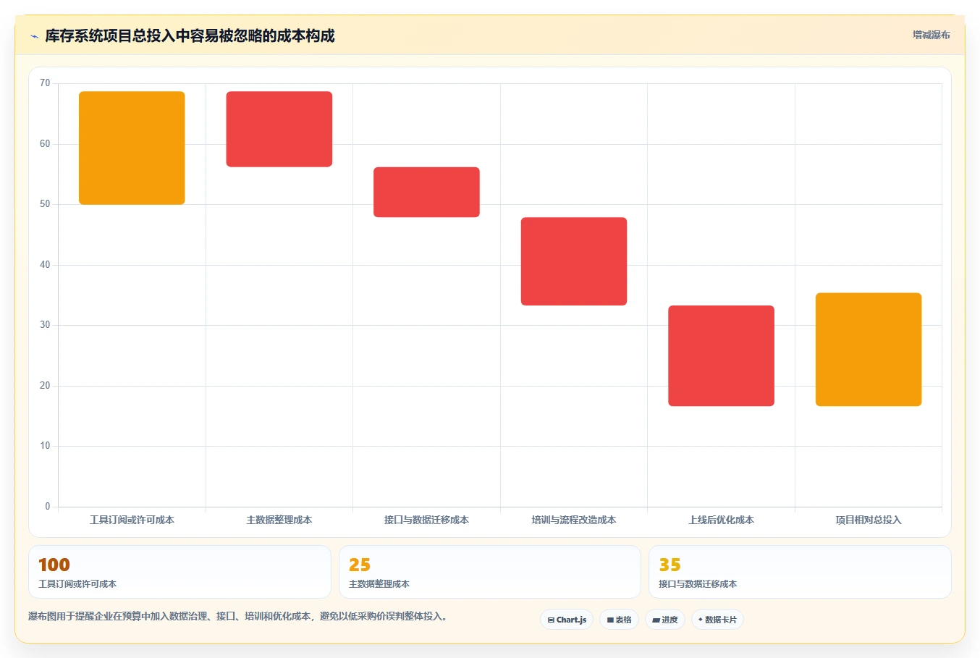Click the y-axis value 40
Image resolution: width=980 pixels, height=658 pixels.
(45, 265)
